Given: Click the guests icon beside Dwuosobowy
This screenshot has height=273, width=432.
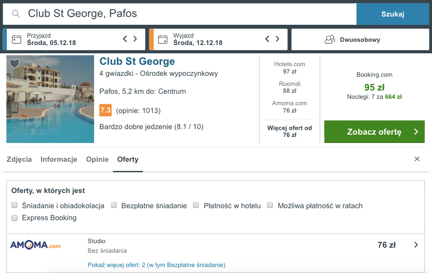Looking at the screenshot, I should 330,40.
